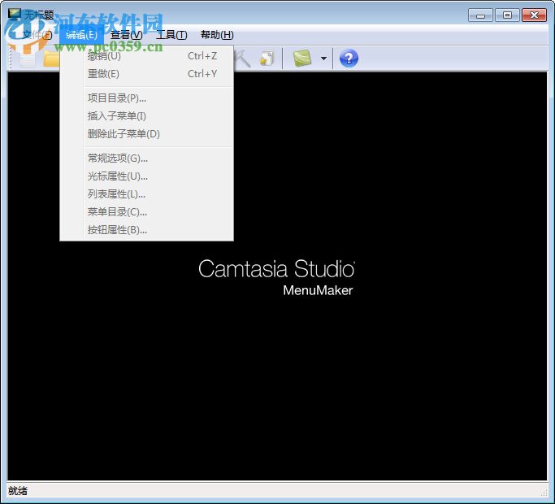This screenshot has height=504, width=555.
Task: Open the 帮助(H) menu
Action: click(x=217, y=35)
